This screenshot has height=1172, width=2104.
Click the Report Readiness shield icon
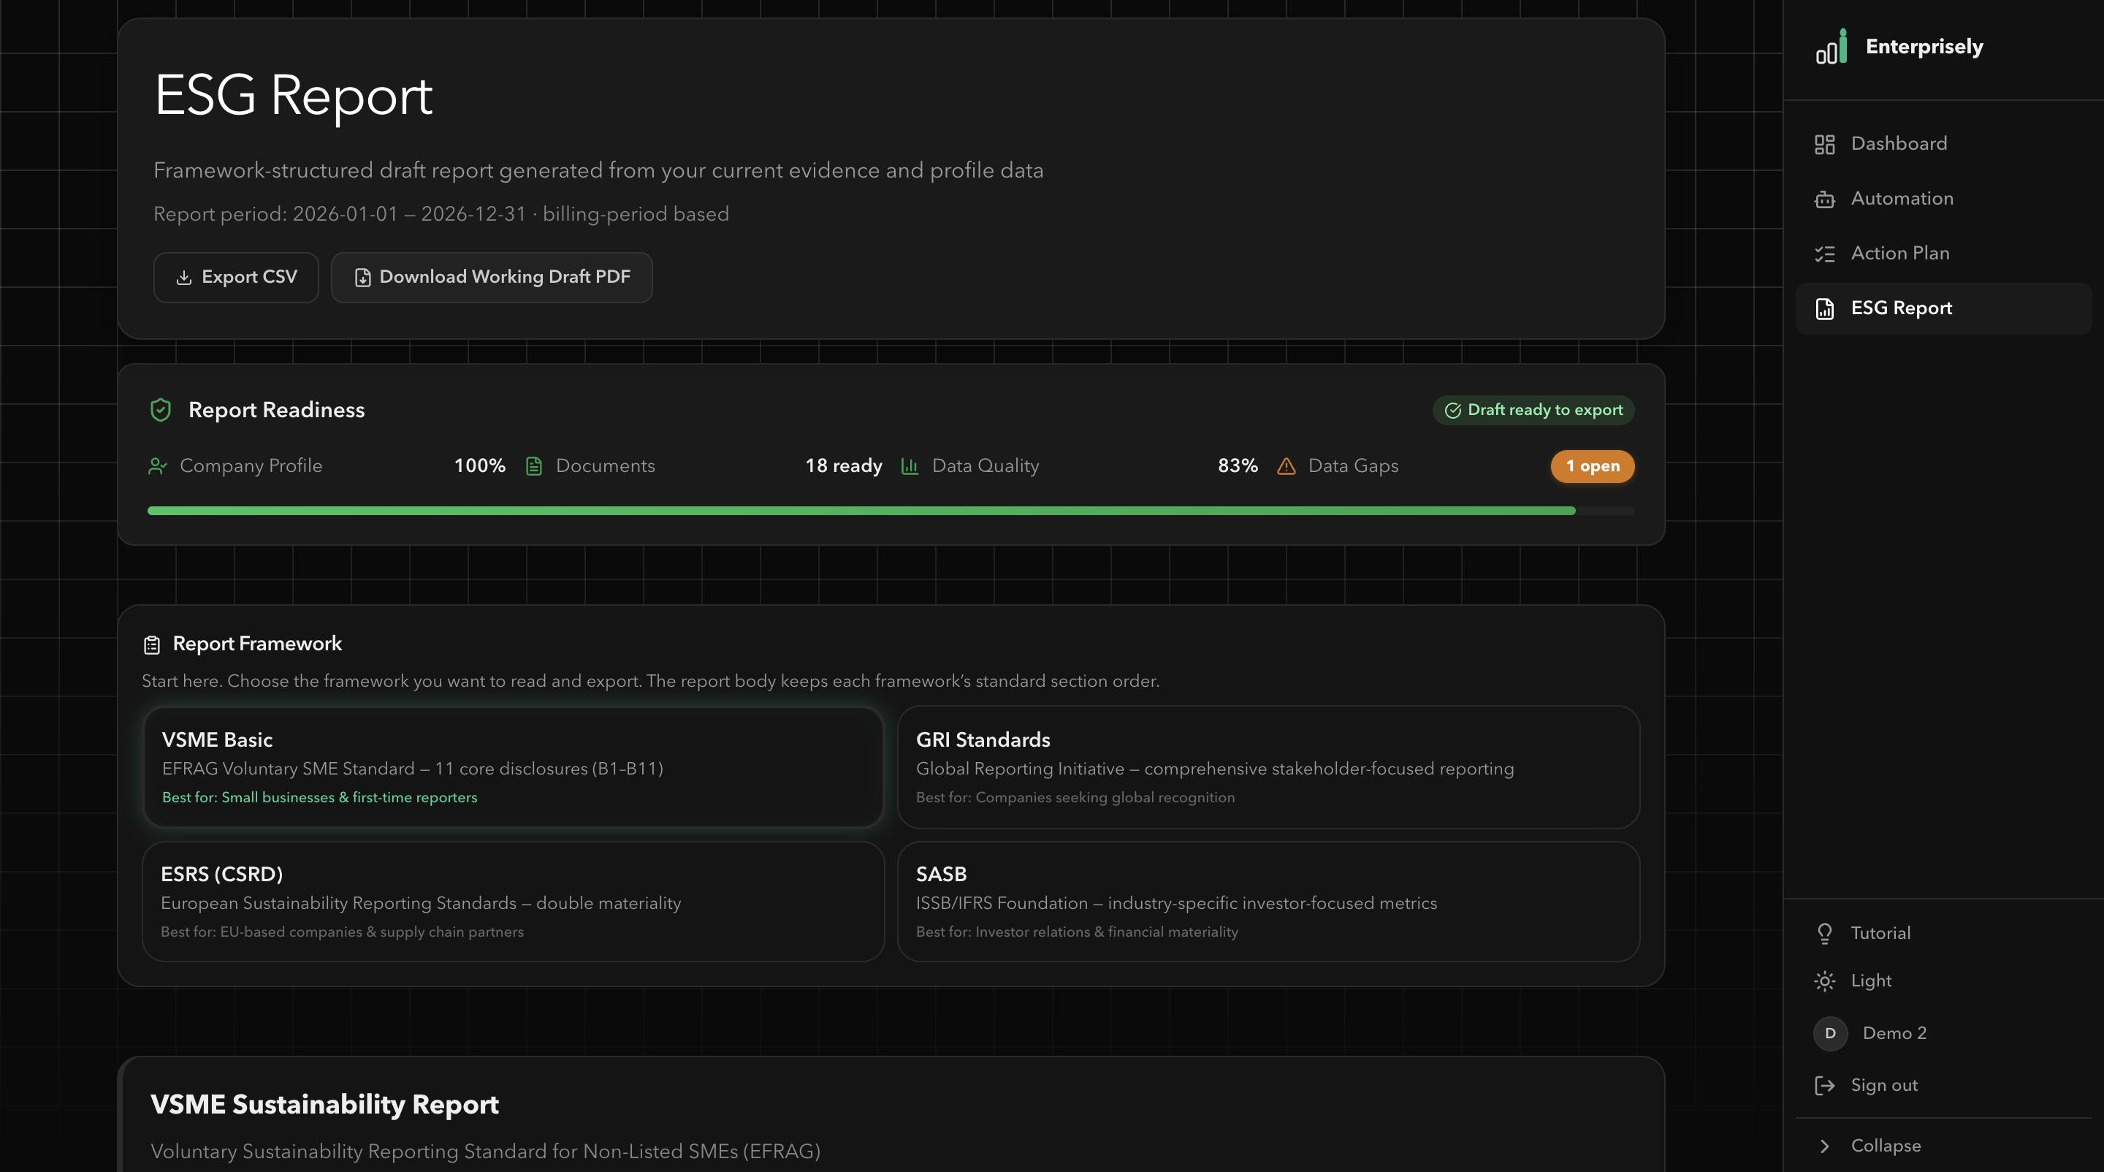(160, 409)
